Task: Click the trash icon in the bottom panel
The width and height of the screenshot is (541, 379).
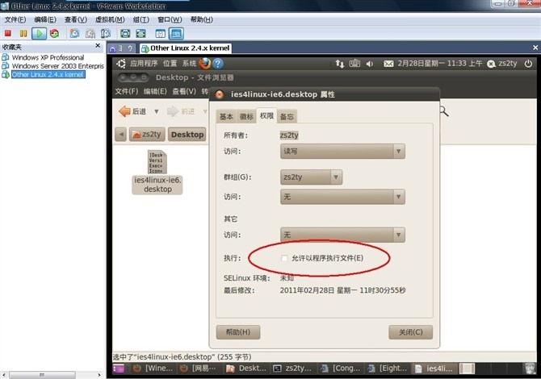Action: coord(530,369)
